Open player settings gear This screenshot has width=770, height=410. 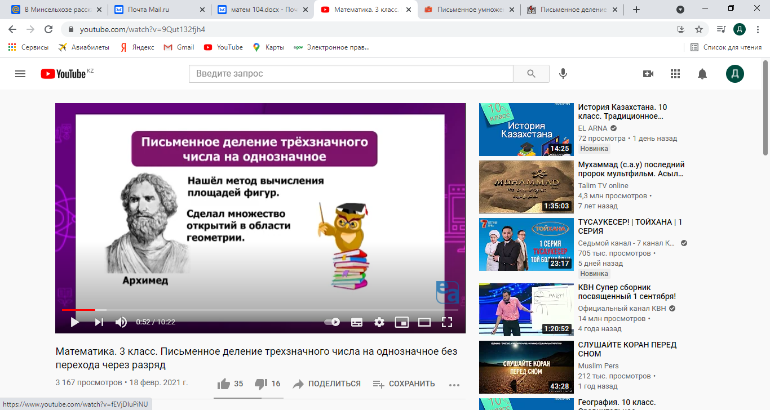(379, 322)
